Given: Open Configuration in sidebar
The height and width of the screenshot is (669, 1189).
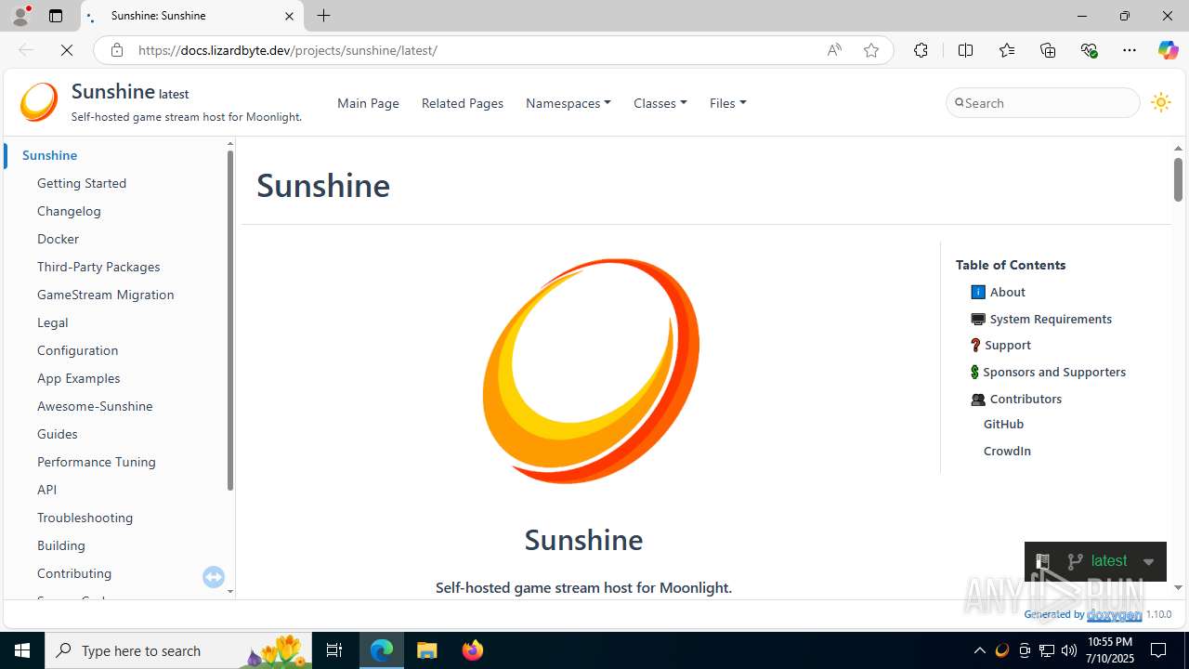Looking at the screenshot, I should tap(78, 350).
